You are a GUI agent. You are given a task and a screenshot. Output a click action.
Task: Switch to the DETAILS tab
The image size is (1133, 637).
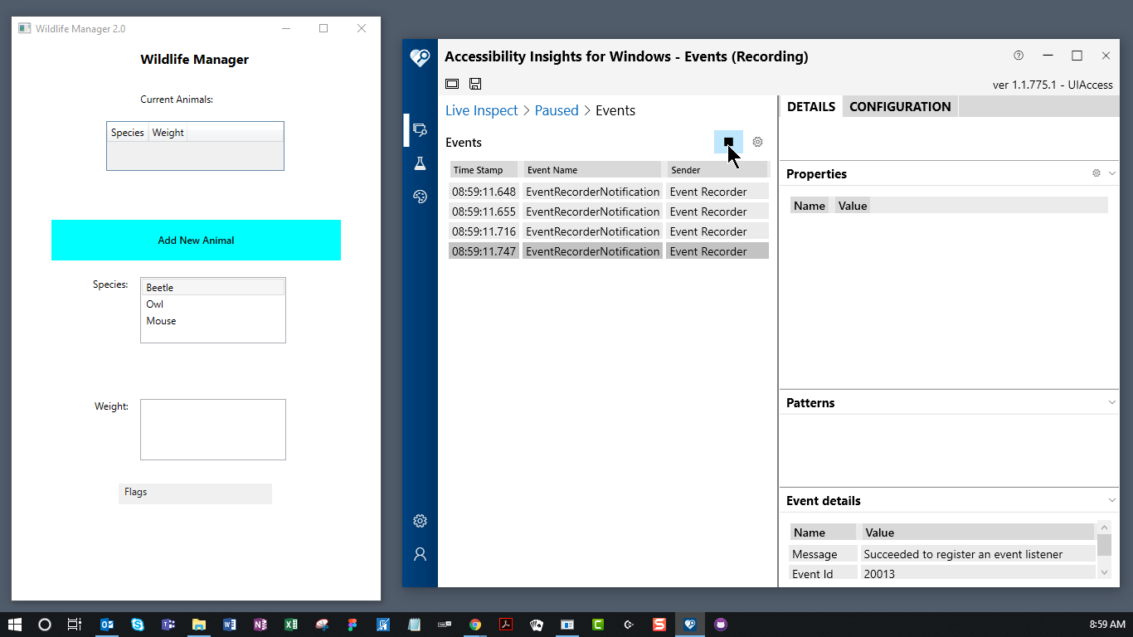point(811,106)
